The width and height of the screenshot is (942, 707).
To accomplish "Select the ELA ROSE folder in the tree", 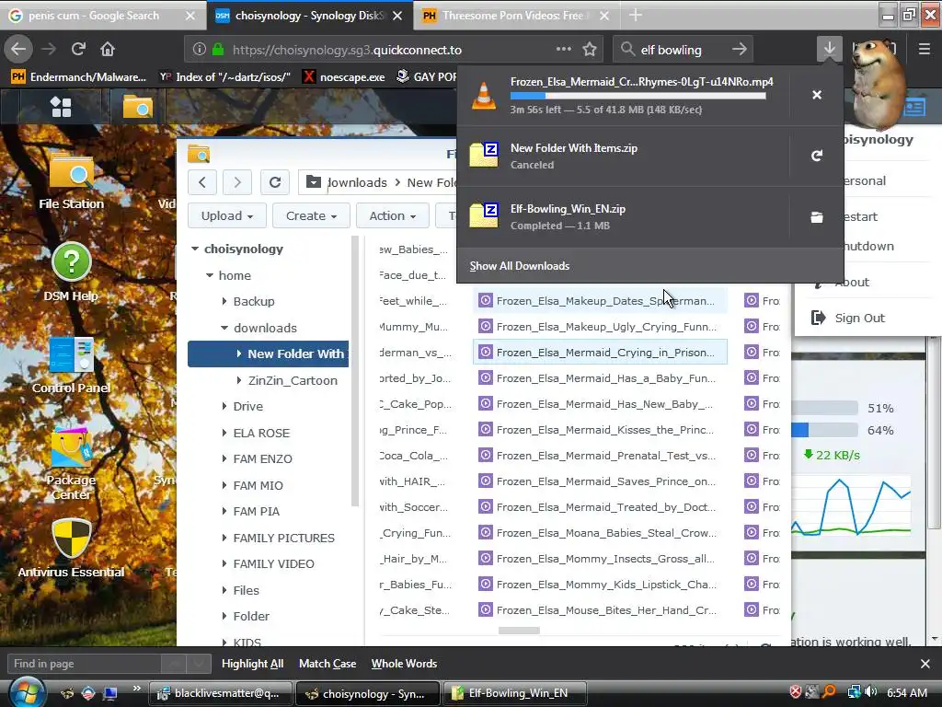I will 261,433.
